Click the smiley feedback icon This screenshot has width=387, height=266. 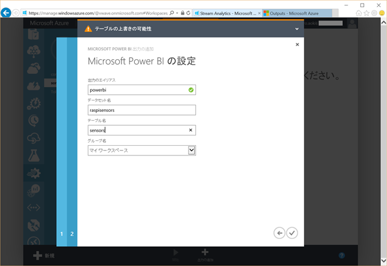382,13
